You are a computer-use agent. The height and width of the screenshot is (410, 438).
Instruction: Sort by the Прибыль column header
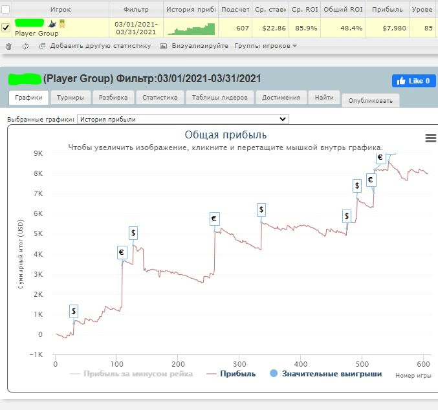388,10
